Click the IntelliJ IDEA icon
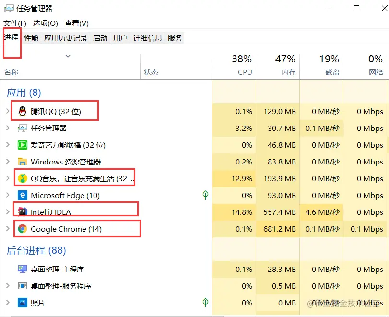Image resolution: width=389 pixels, height=317 pixels. click(x=23, y=211)
